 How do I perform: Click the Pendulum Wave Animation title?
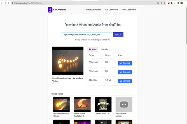(x=121, y=115)
